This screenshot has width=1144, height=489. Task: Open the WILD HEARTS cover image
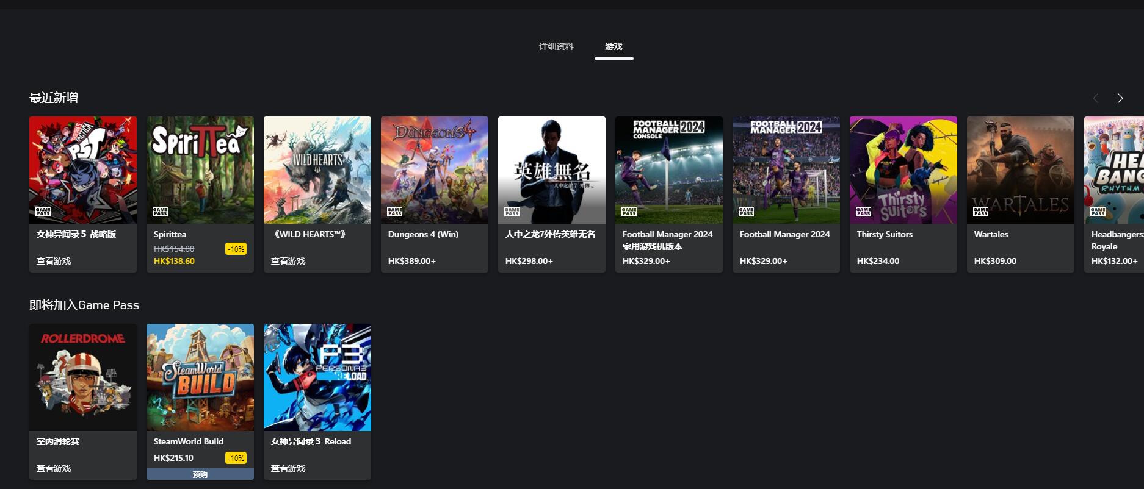(x=317, y=170)
